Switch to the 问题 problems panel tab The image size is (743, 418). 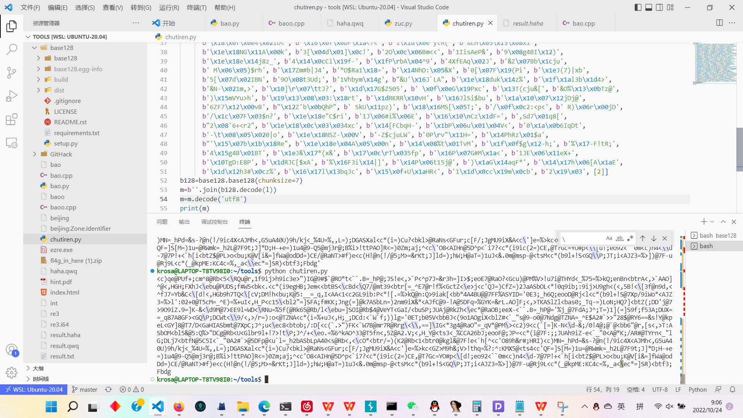coord(162,222)
